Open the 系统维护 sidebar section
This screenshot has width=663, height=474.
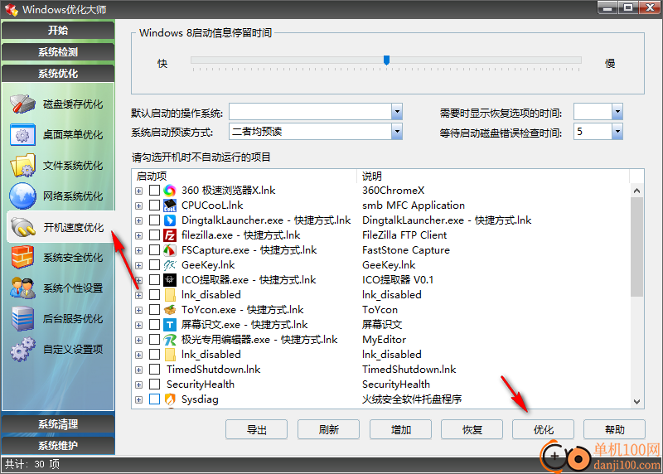(x=58, y=445)
